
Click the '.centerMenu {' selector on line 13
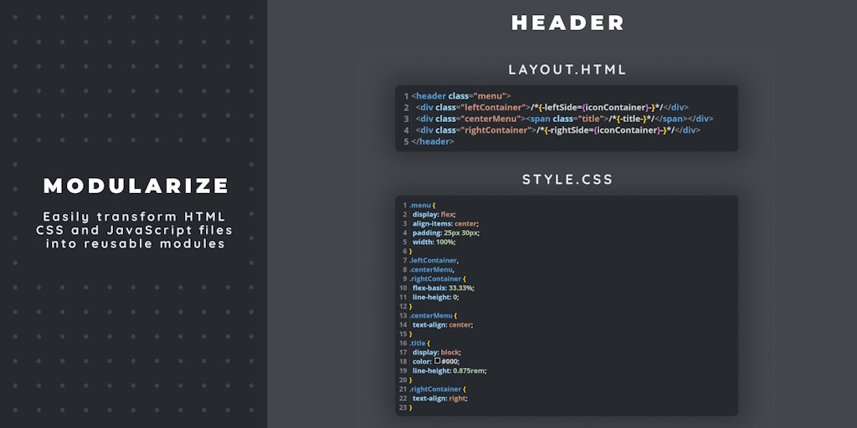[433, 315]
